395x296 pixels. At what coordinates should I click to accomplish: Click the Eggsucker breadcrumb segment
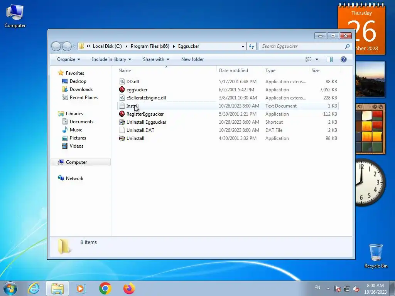click(x=189, y=46)
